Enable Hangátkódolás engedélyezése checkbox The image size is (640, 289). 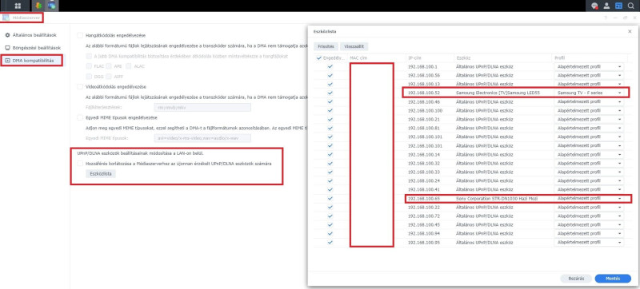80,35
